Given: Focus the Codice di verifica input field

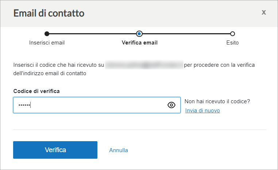Looking at the screenshot, I should click(x=97, y=105).
